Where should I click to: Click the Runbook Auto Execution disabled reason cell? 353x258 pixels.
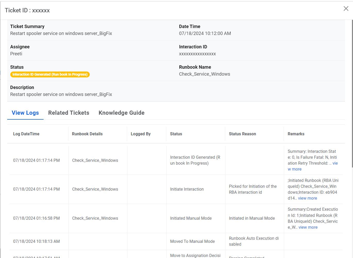tap(253, 241)
